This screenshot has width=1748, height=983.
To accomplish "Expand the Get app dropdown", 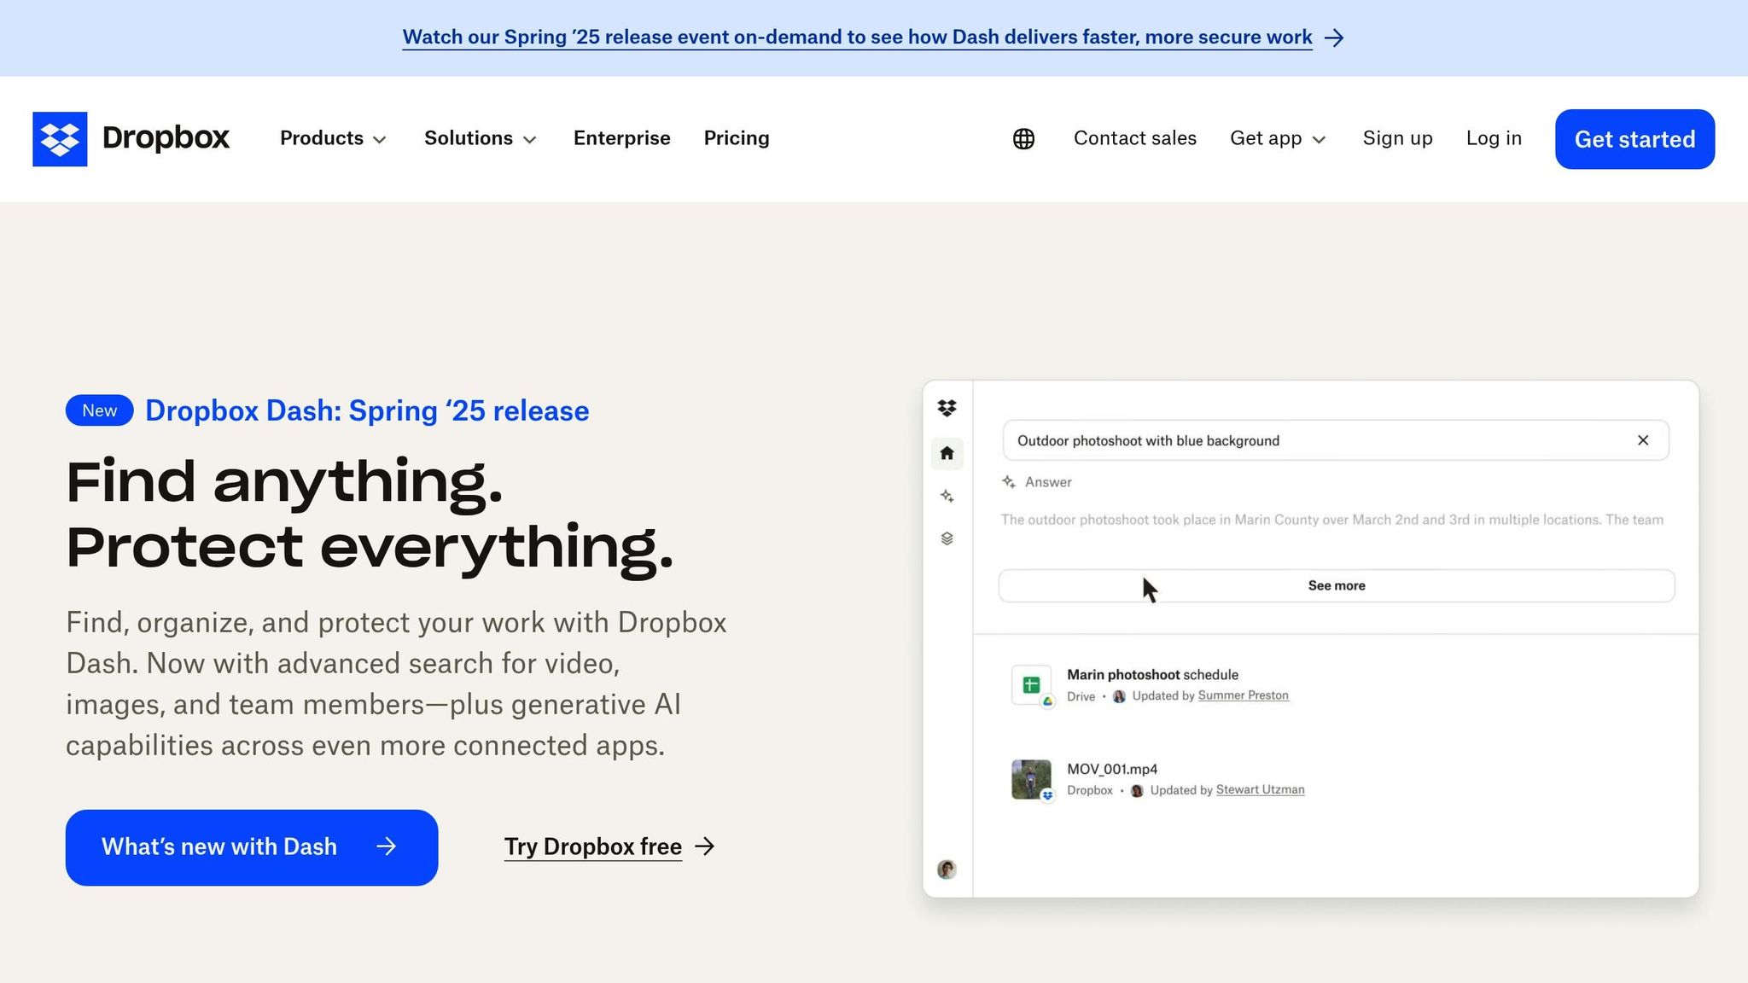I will click(x=1277, y=138).
